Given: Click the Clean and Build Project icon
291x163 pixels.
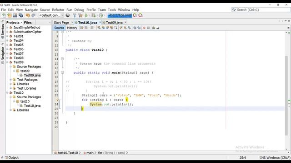Looking at the screenshot, I should [x=80, y=15].
